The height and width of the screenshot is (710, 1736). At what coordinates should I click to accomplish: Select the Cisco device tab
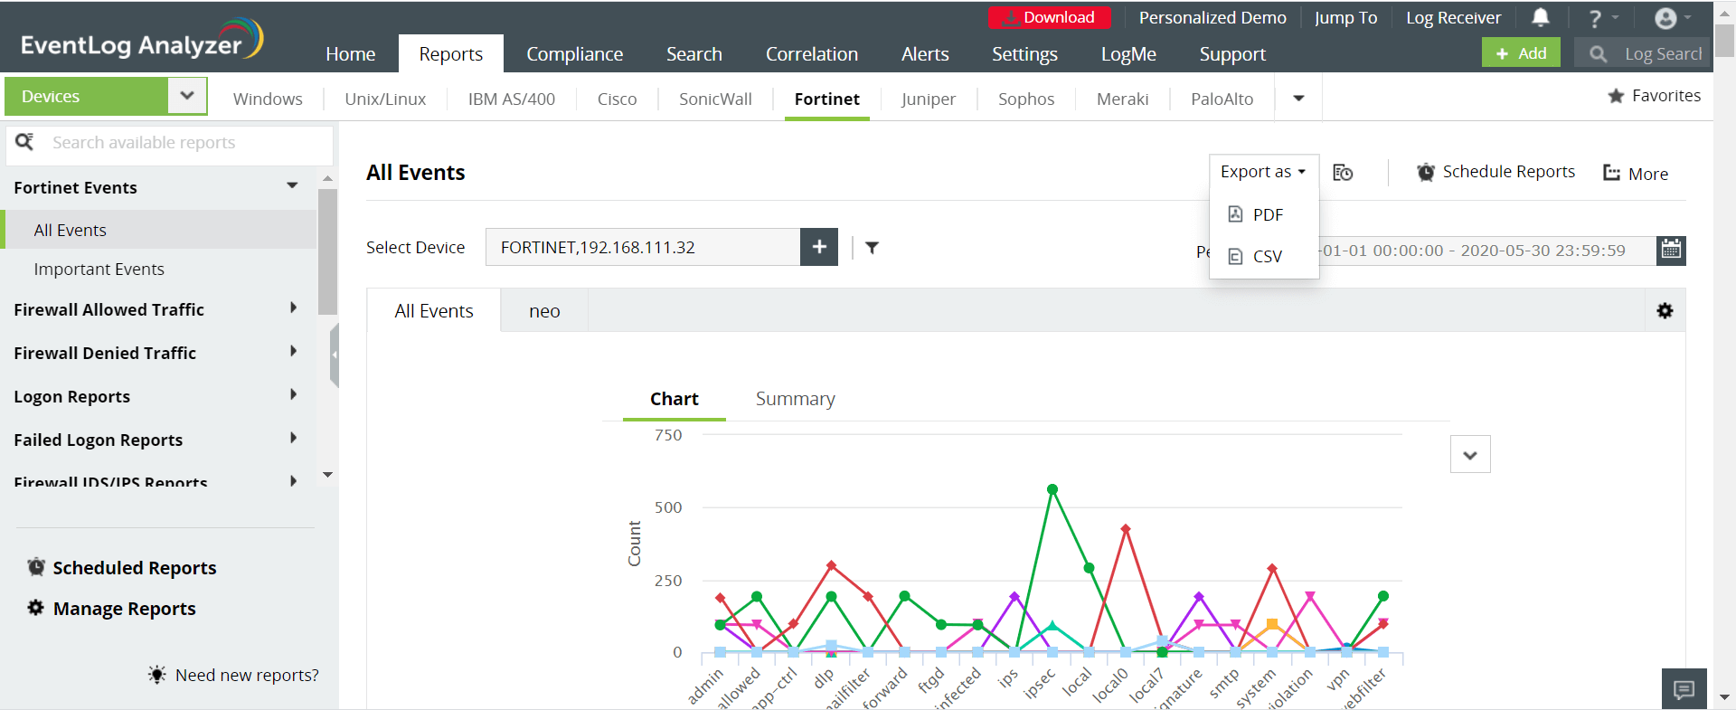click(618, 99)
